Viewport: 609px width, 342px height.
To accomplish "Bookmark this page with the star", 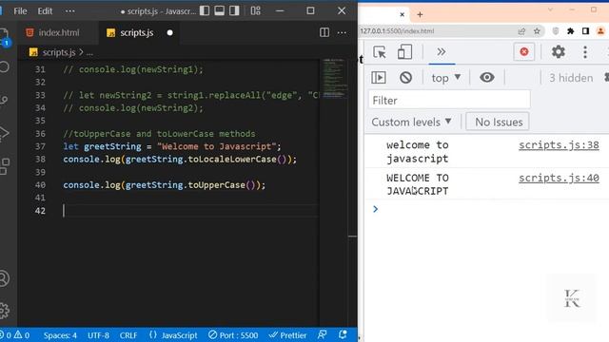I will pos(537,31).
